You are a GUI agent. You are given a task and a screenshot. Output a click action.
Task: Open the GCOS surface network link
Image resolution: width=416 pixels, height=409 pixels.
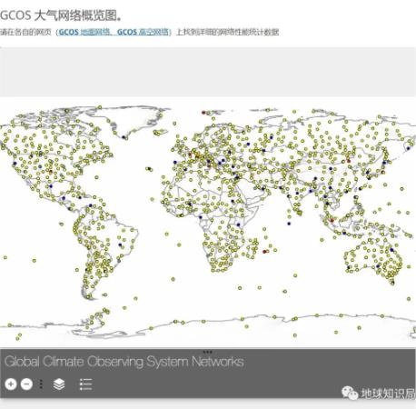click(x=84, y=32)
